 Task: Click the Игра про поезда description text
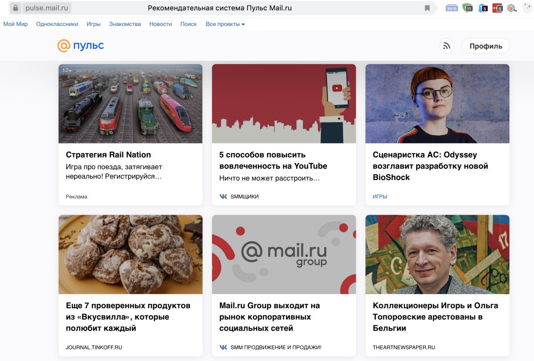click(114, 172)
